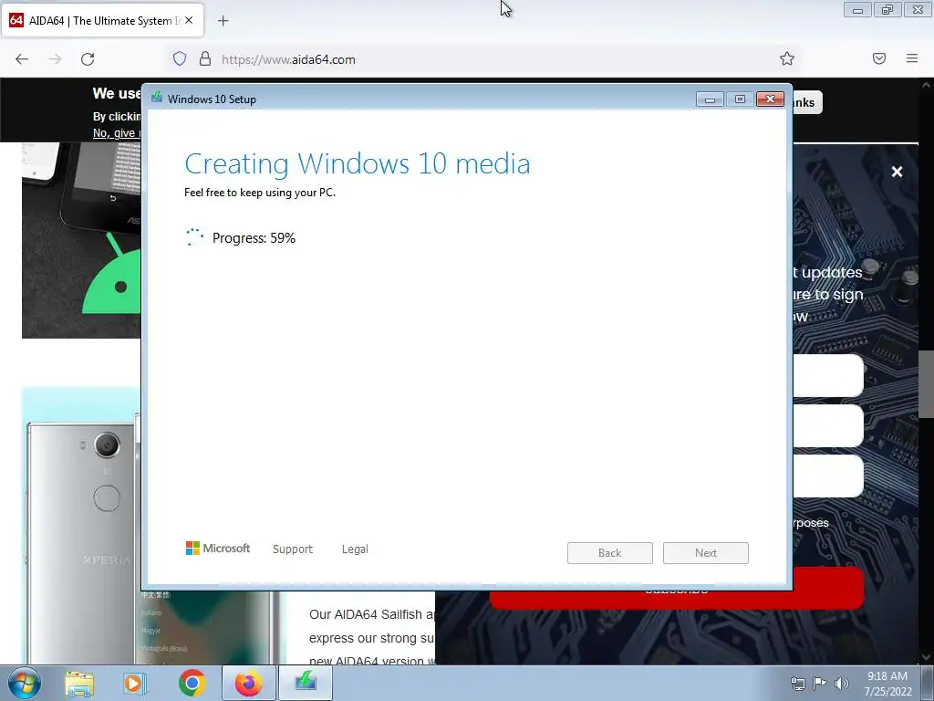
Task: Minimize the Firefox window
Action: [857, 10]
